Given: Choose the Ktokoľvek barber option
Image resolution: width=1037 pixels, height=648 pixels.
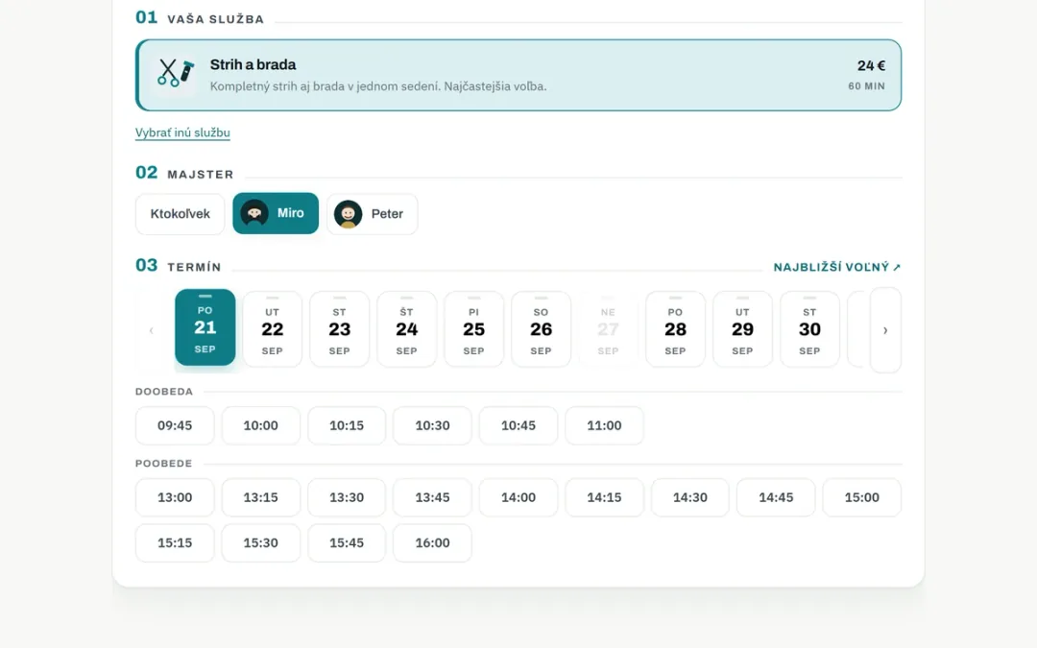Looking at the screenshot, I should point(180,213).
